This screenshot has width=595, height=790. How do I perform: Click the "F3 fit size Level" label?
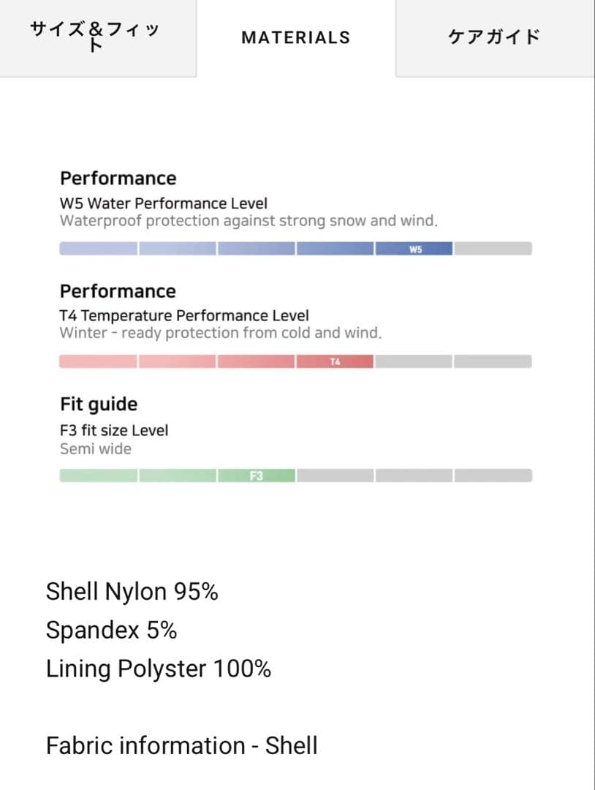point(114,430)
